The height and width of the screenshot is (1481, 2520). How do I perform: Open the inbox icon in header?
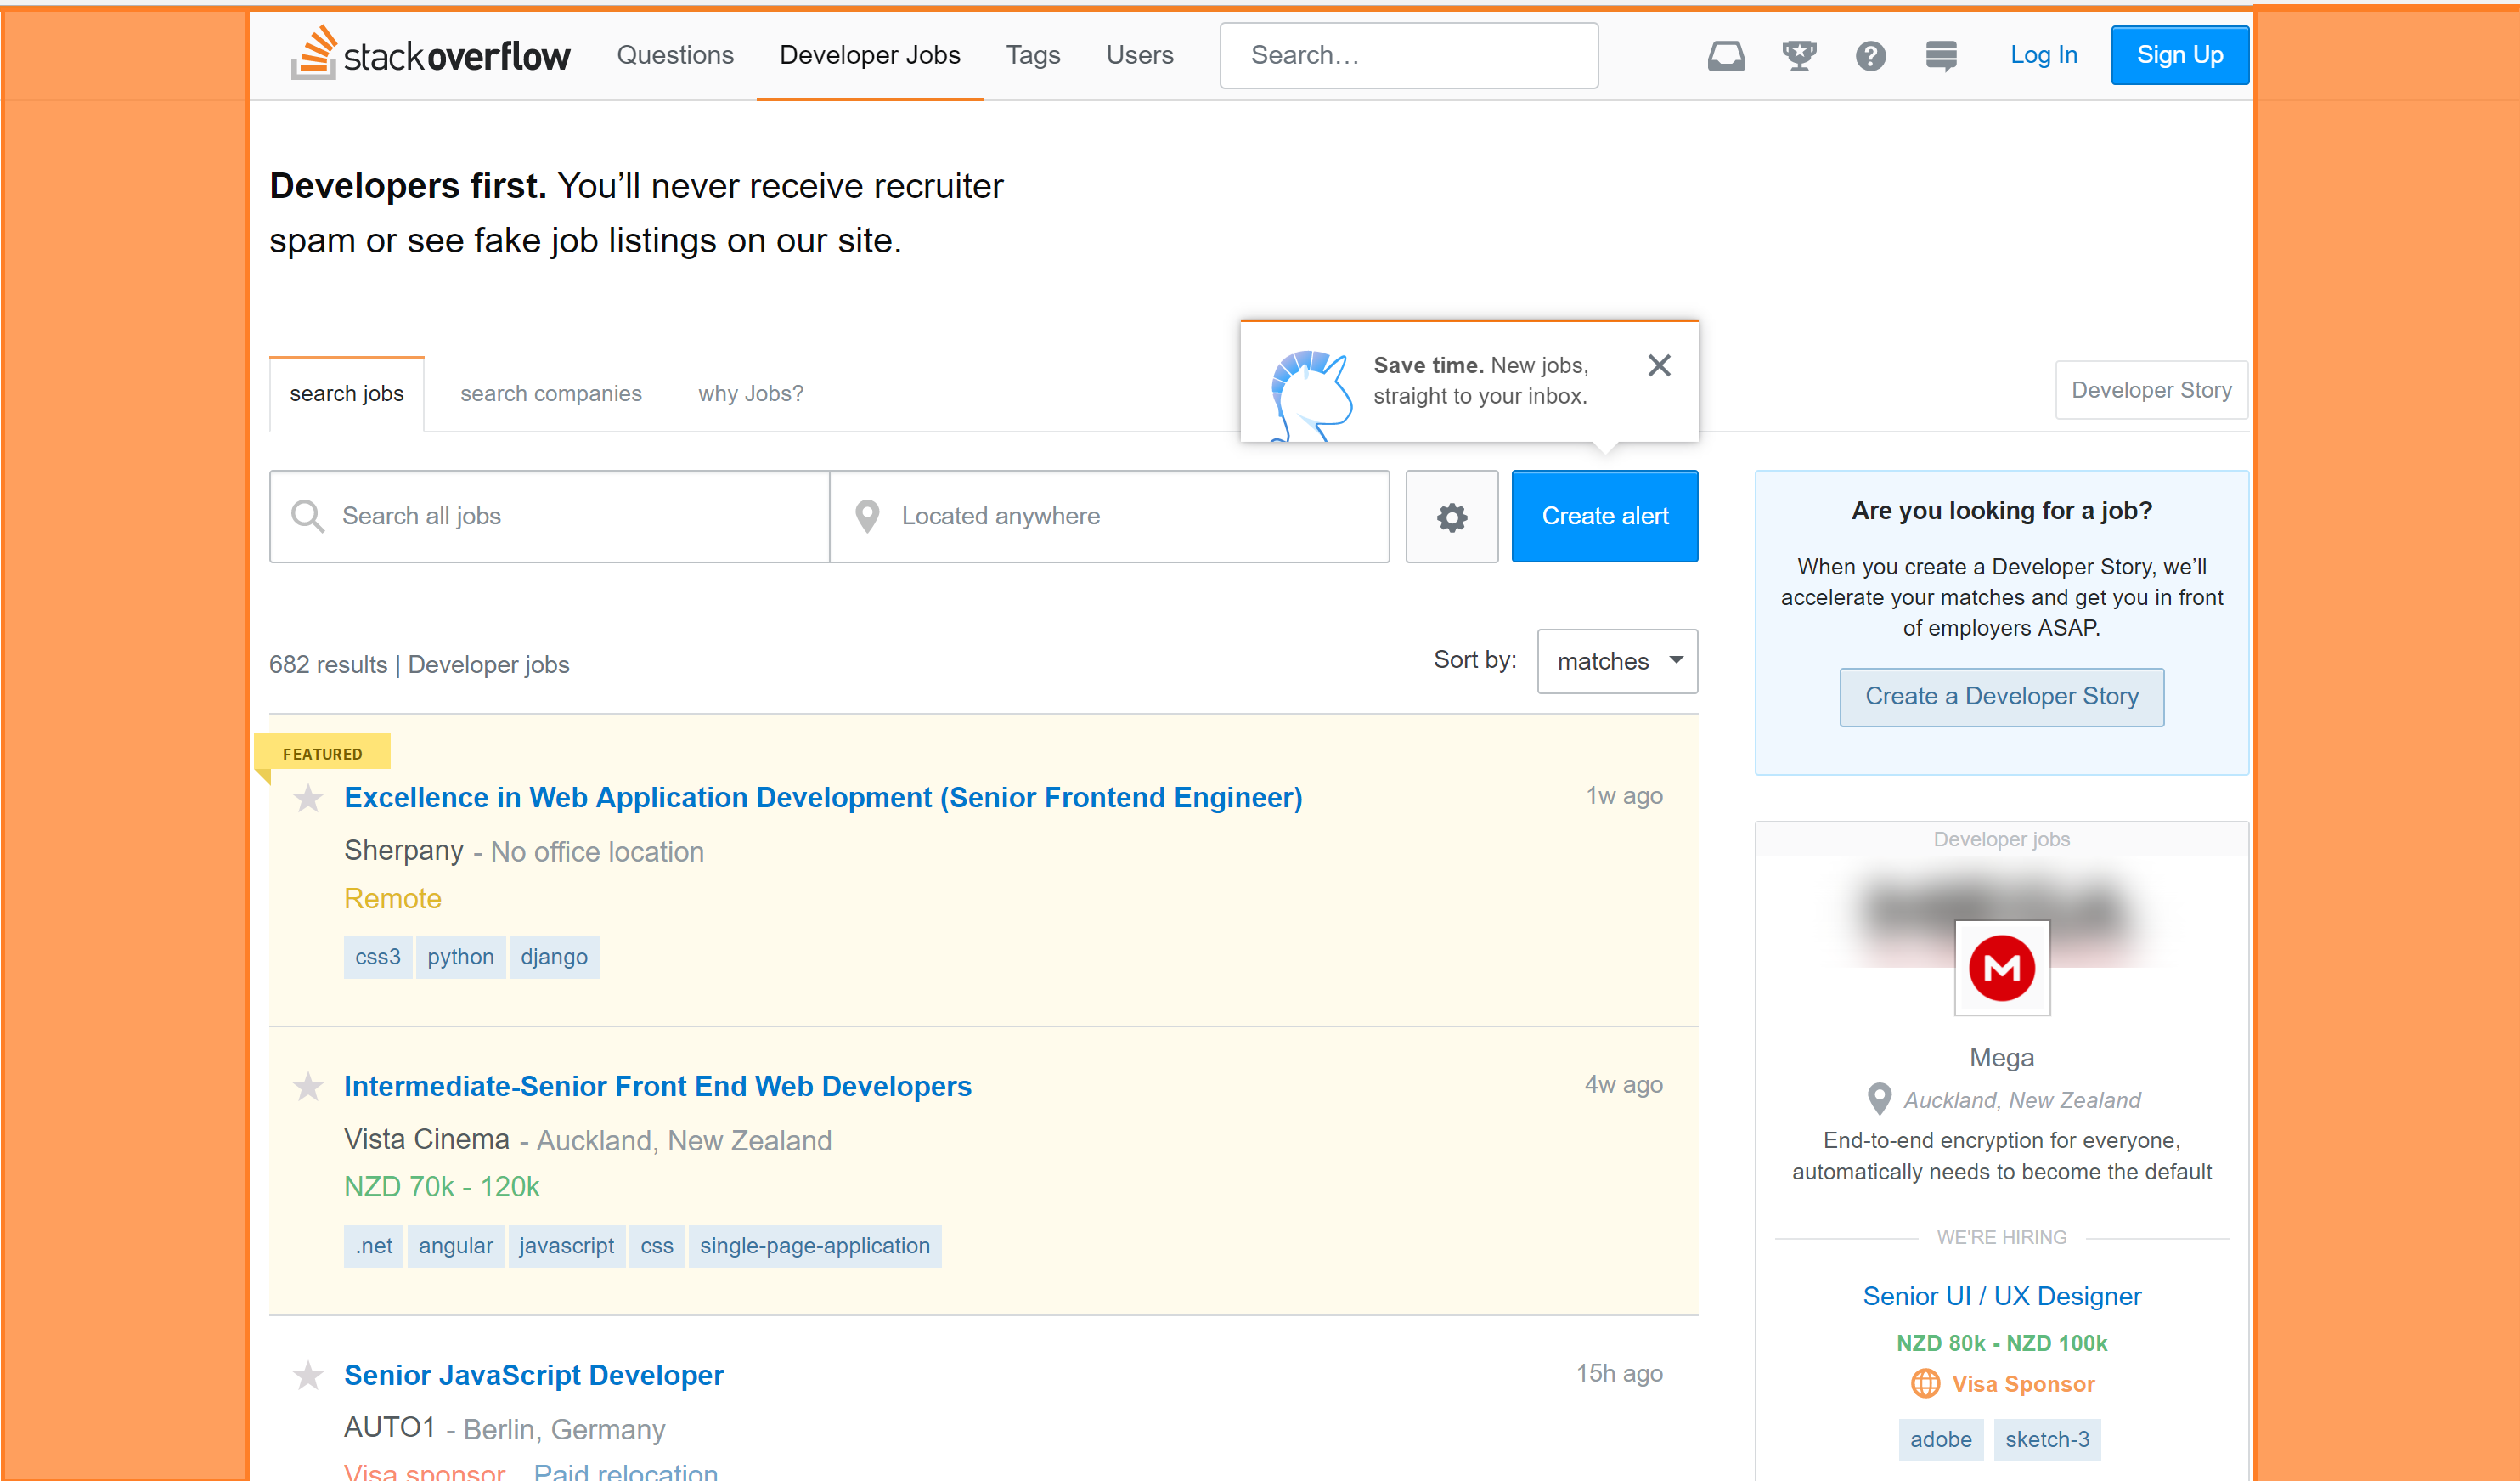1725,56
